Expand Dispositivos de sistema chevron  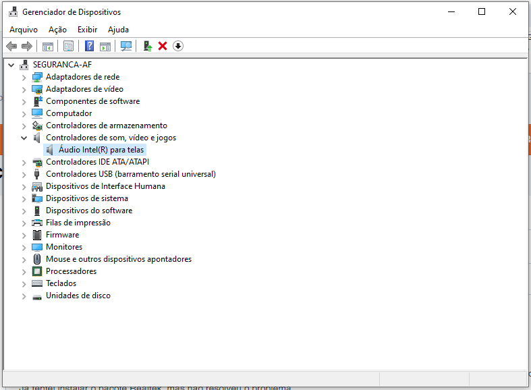point(24,199)
